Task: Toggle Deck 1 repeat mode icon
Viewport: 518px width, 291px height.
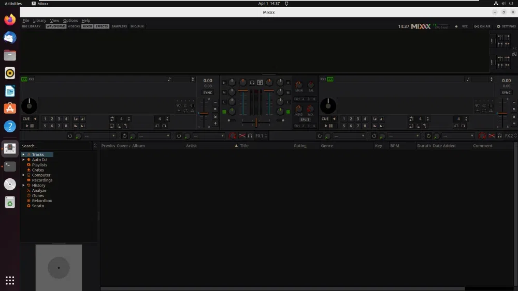Action: click(x=185, y=111)
